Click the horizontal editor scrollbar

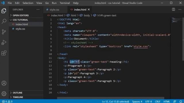click(x=110, y=98)
